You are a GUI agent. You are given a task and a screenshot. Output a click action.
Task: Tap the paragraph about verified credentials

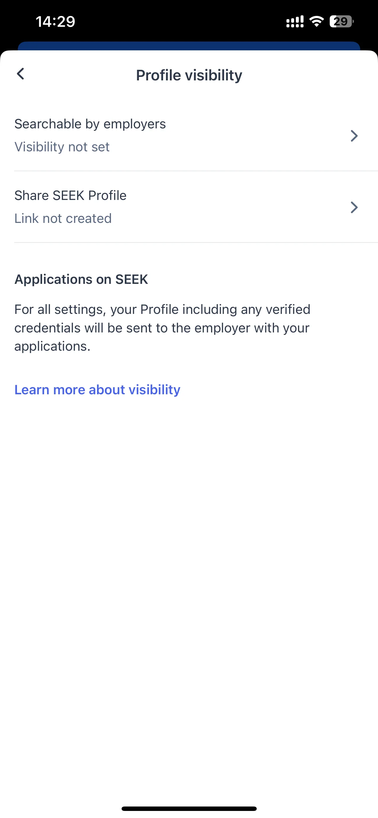tap(162, 328)
